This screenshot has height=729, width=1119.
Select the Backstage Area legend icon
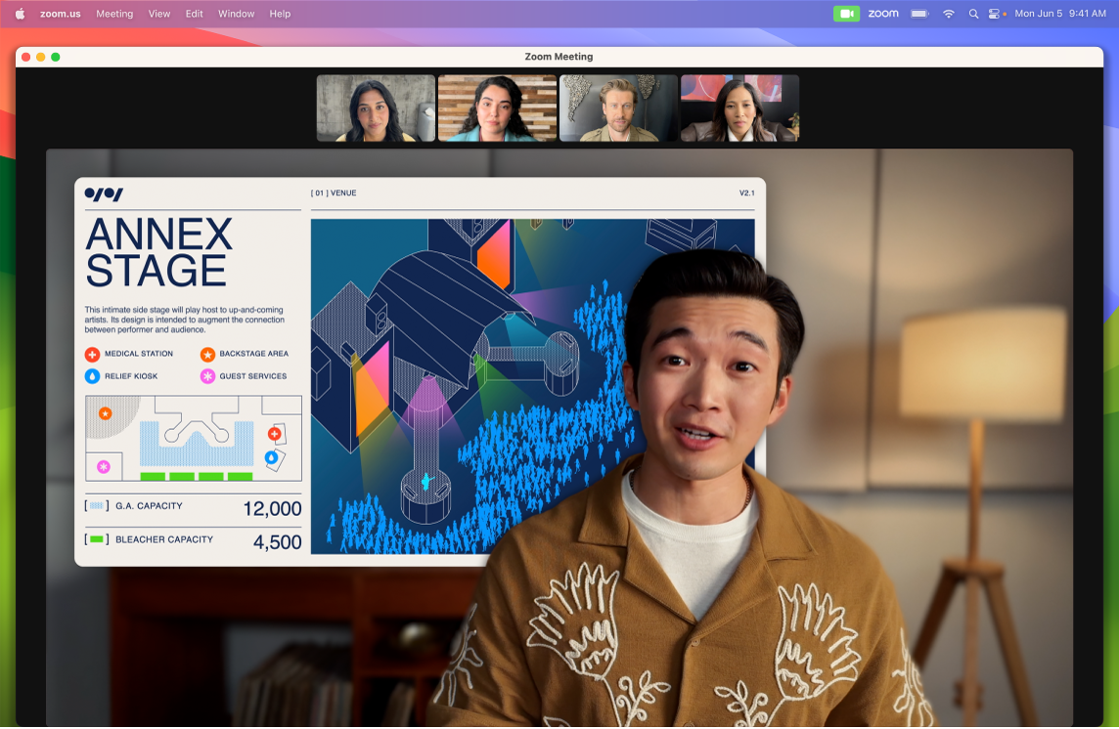point(208,354)
